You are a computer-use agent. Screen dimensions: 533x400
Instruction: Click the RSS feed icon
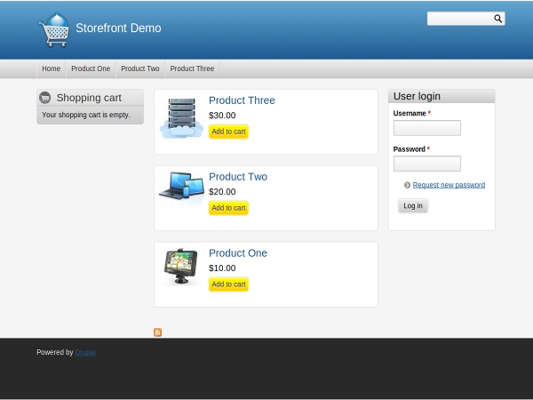coord(157,332)
